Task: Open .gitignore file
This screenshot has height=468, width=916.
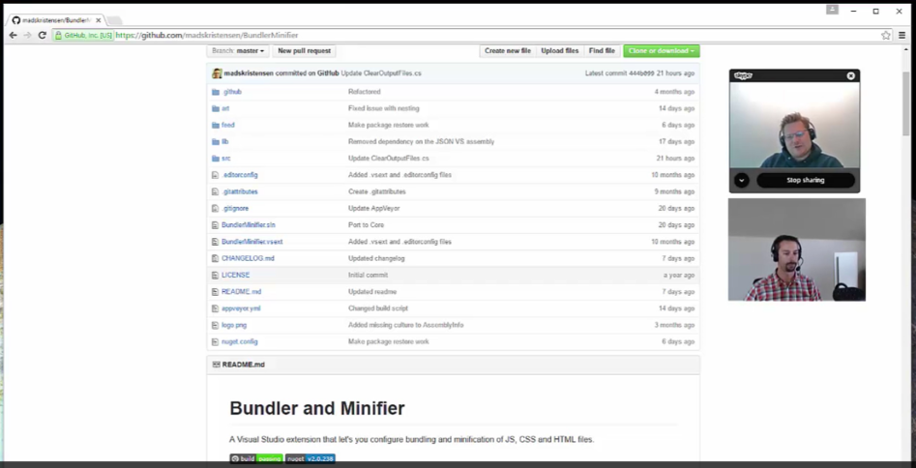Action: 235,208
